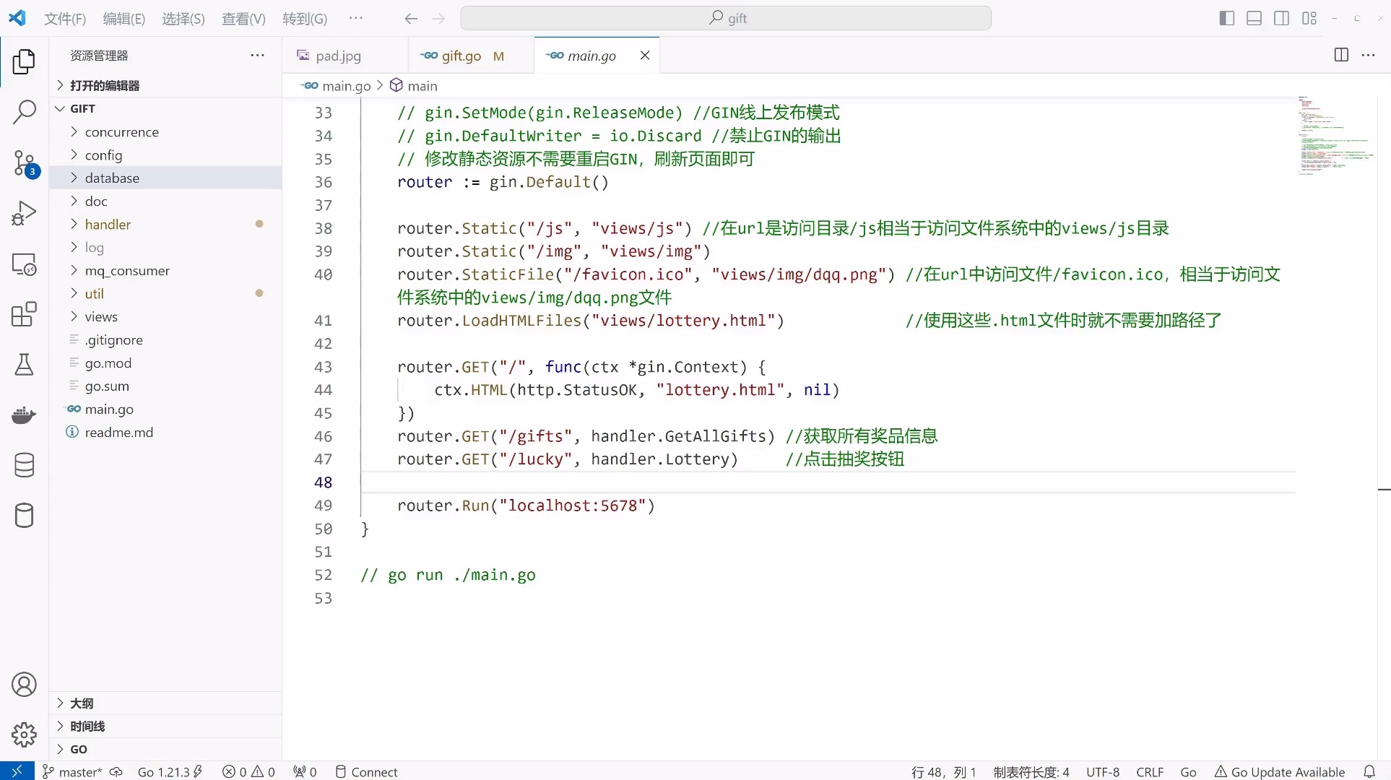Open the Docker view
Viewport: 1391px width, 780px height.
click(x=24, y=415)
